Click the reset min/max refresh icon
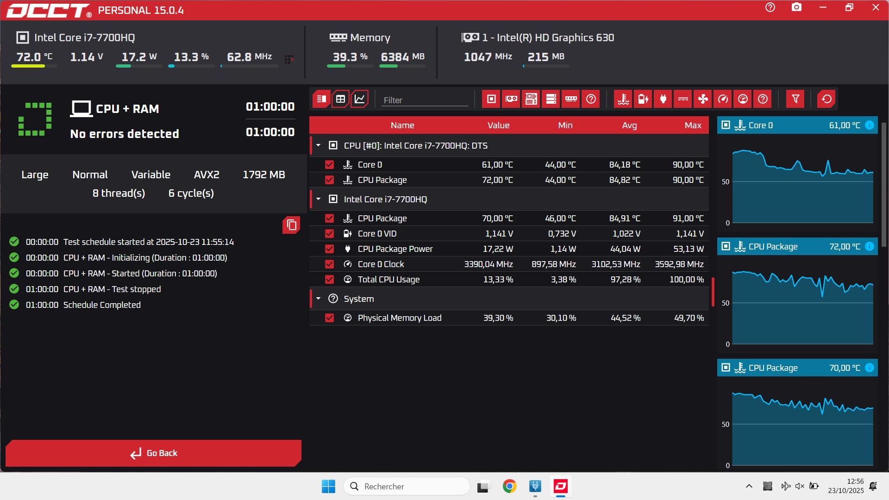The height and width of the screenshot is (500, 889). pyautogui.click(x=826, y=99)
